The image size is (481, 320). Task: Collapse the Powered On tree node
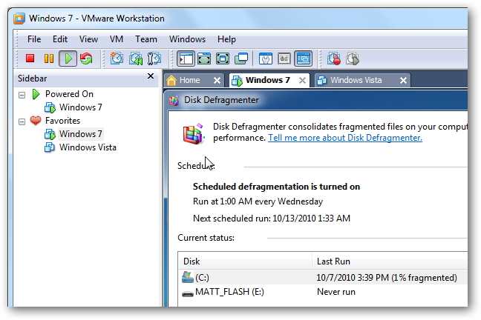tap(22, 95)
